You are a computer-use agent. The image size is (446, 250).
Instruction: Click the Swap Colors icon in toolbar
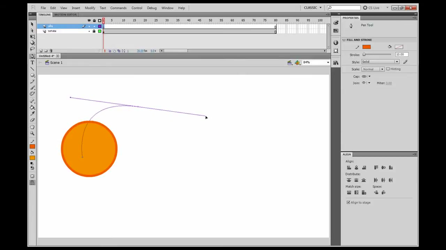[x=32, y=168]
